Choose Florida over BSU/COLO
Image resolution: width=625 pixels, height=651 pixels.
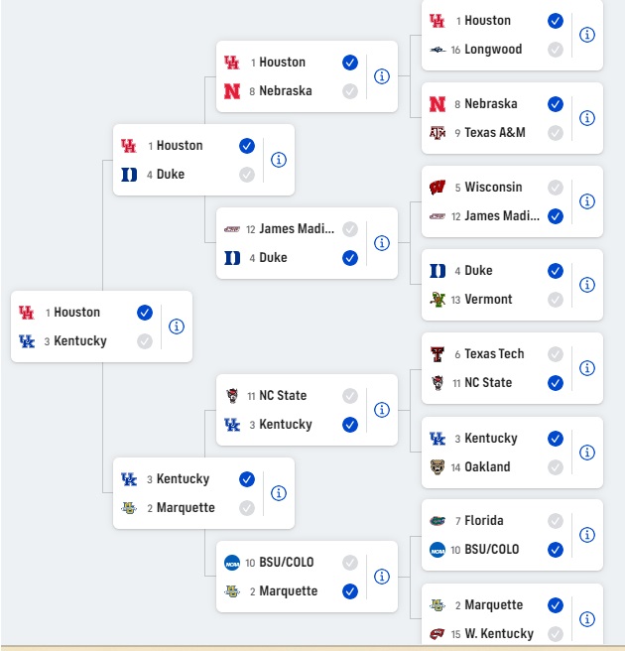pyautogui.click(x=556, y=521)
